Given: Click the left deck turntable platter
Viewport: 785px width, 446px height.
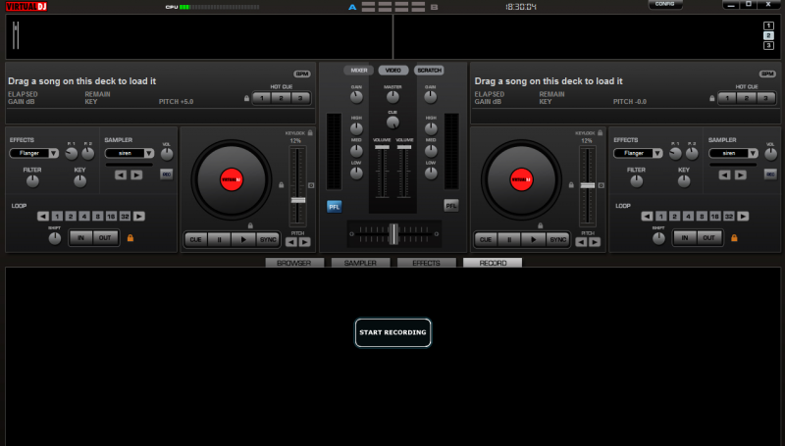Looking at the screenshot, I should tap(231, 179).
